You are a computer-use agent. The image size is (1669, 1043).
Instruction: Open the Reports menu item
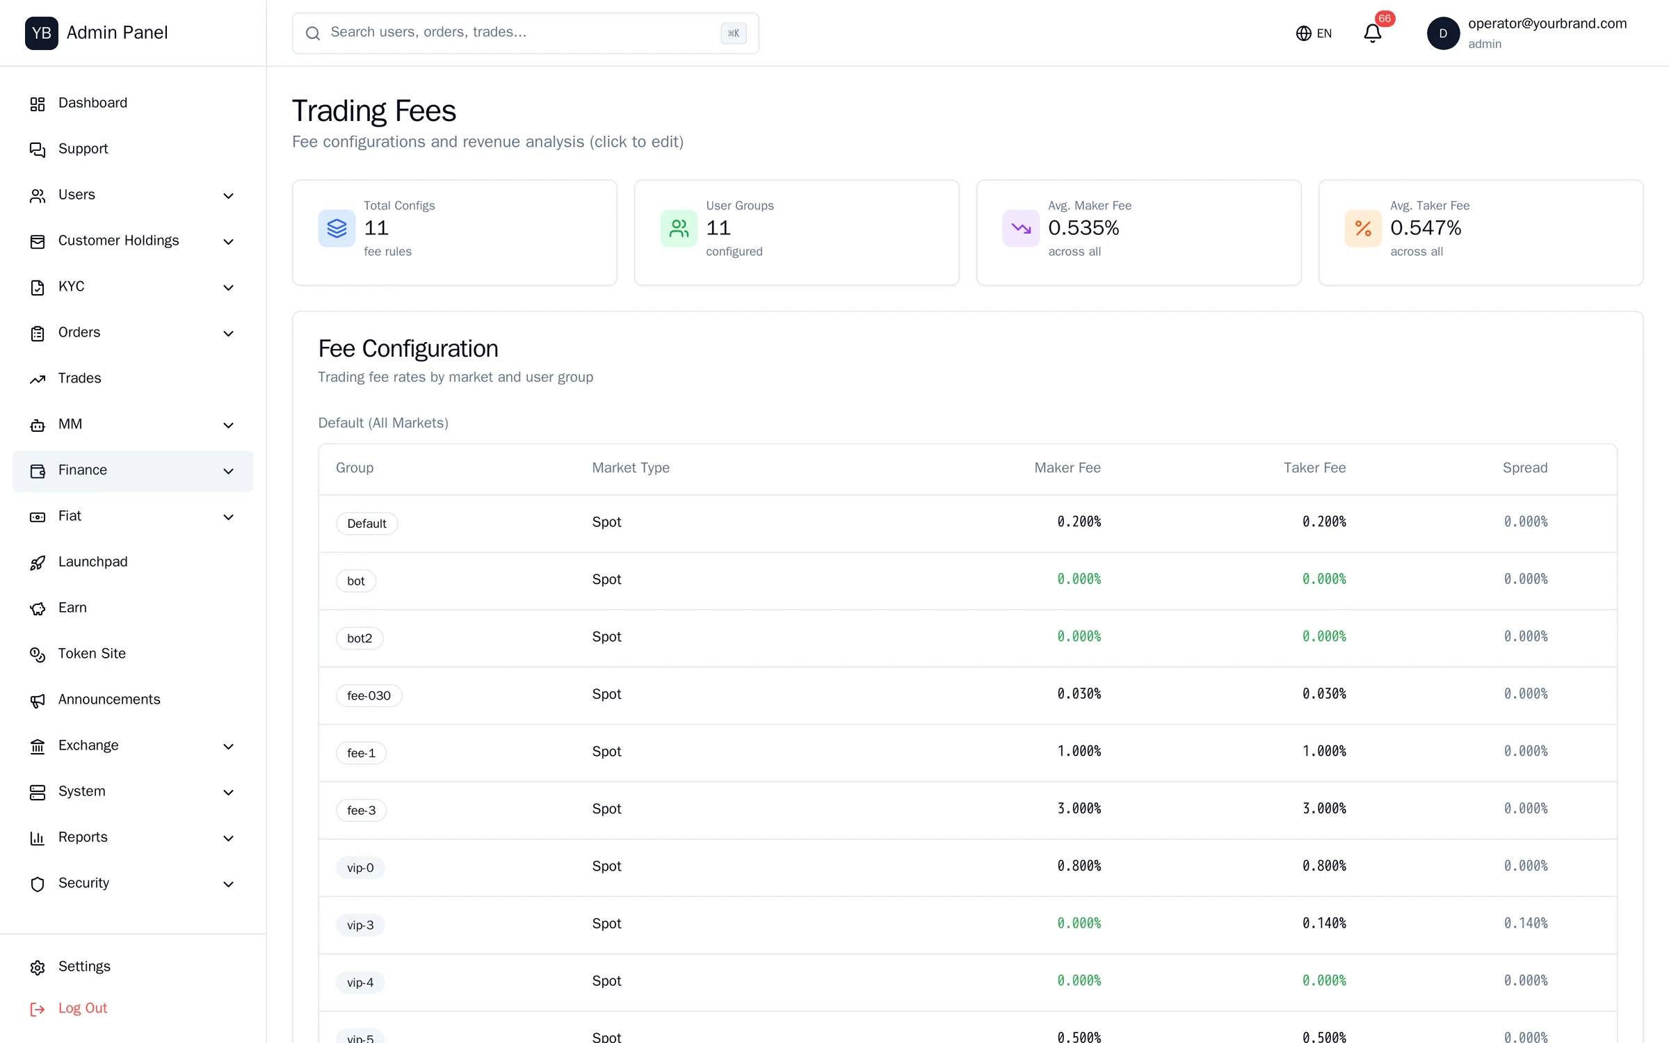[x=133, y=838]
